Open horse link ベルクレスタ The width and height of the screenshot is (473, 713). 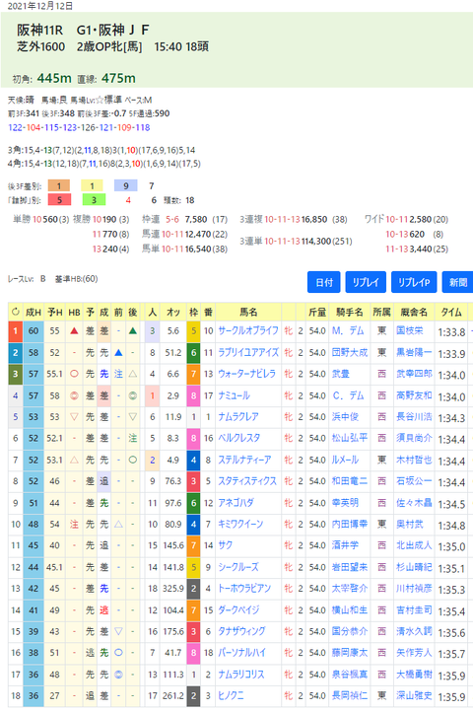tap(239, 438)
